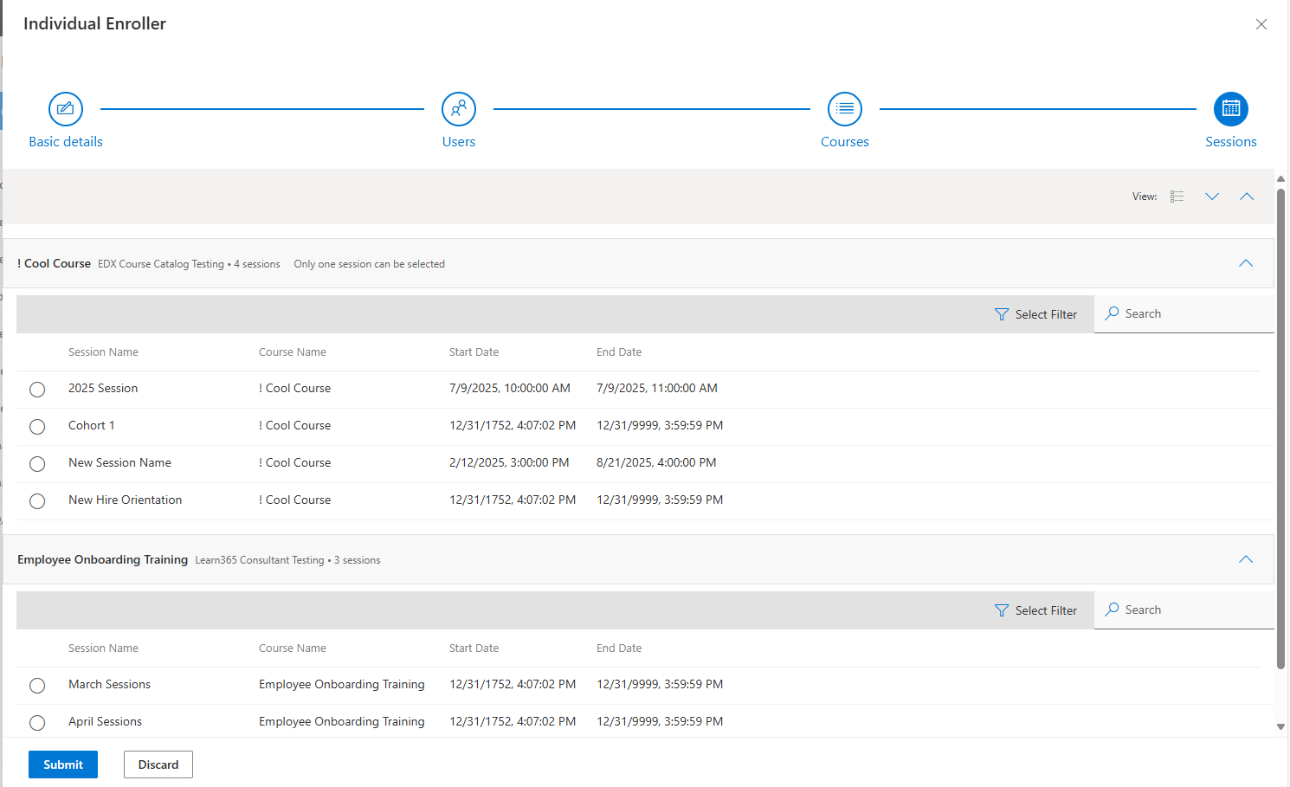Screen dimensions: 1290x787
Task: Click the magnifier icon in Employee Onboarding search
Action: (1113, 610)
